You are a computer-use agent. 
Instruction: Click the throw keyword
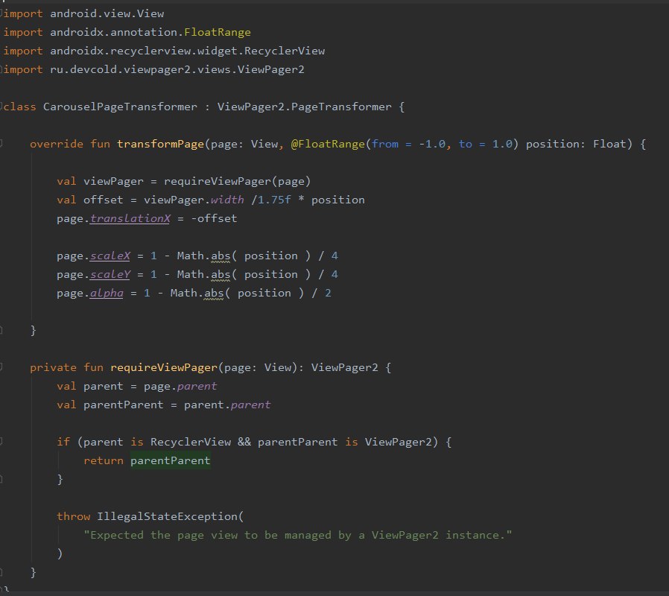click(74, 516)
